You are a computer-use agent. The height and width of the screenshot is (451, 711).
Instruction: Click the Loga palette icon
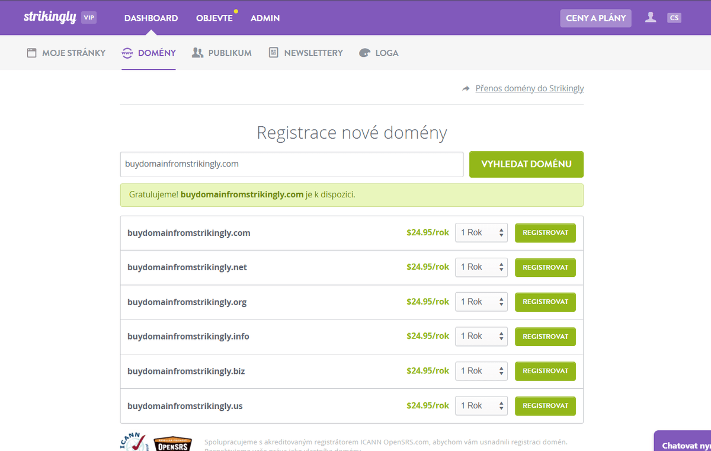pos(364,53)
